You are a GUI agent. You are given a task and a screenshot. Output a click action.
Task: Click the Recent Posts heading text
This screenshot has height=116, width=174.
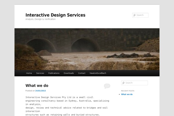pos(128,91)
